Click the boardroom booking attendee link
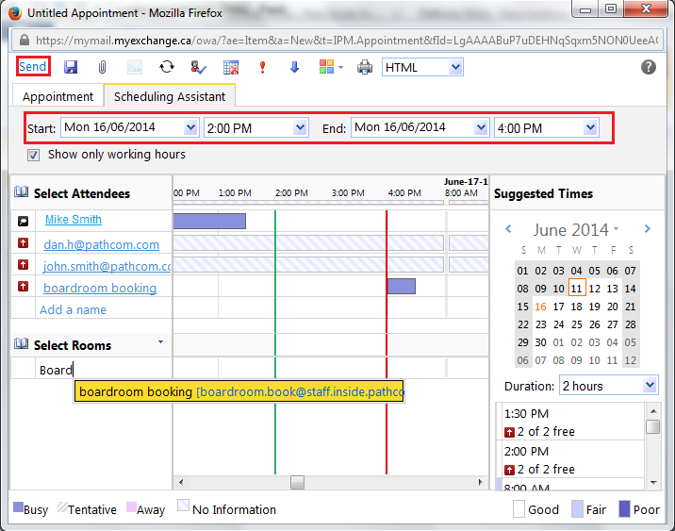The height and width of the screenshot is (531, 675). [x=100, y=288]
